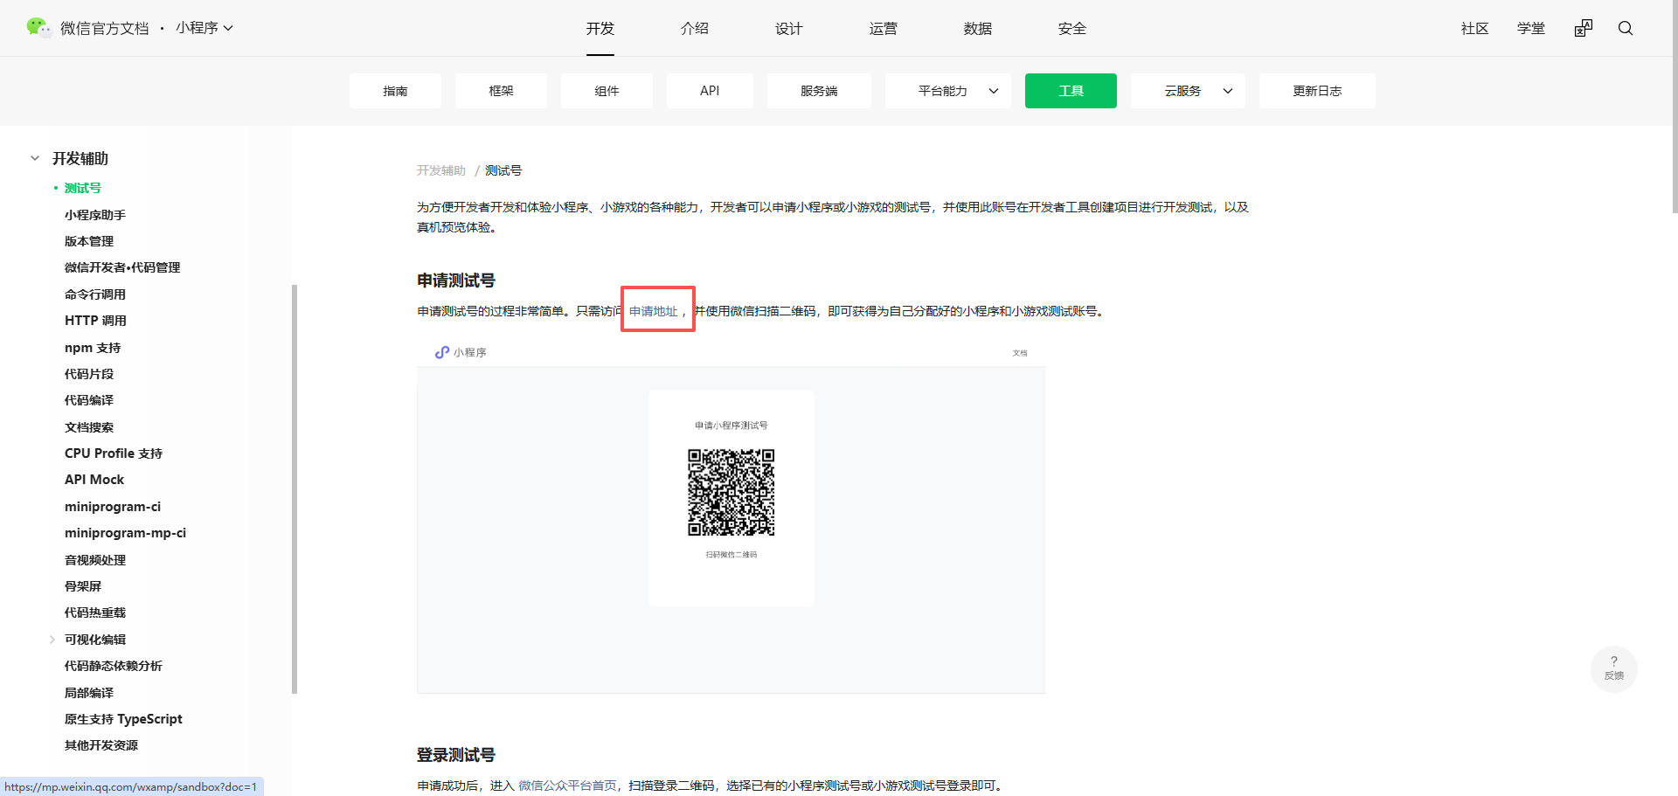
Task: Open 测试号 in the sidebar
Action: (83, 188)
